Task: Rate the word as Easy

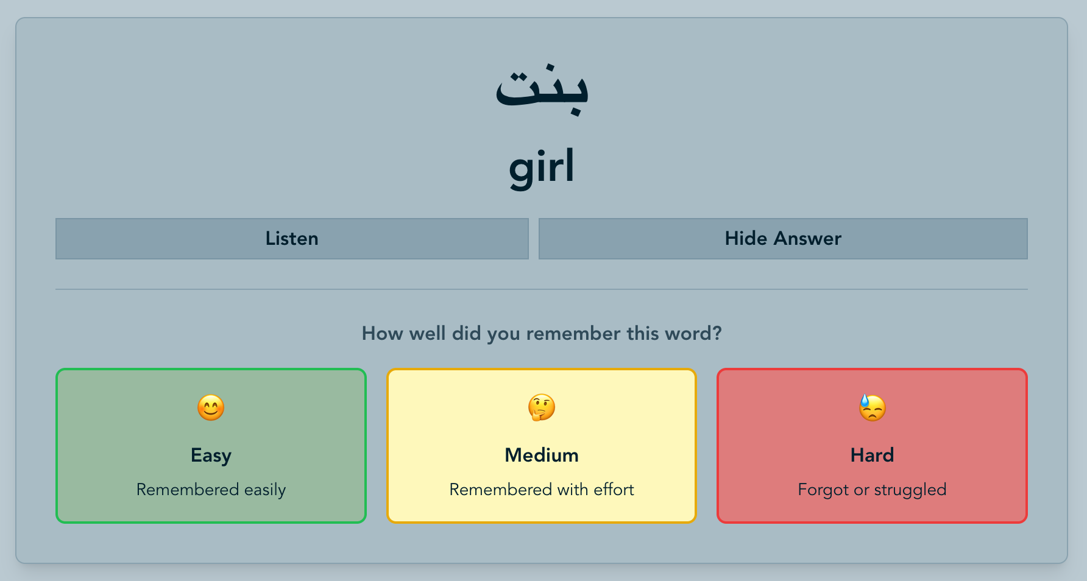Action: pos(211,445)
